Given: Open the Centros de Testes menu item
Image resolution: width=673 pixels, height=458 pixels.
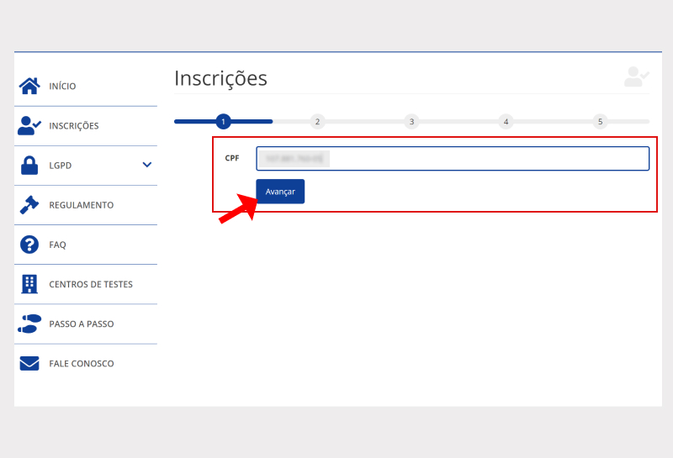Looking at the screenshot, I should [90, 284].
